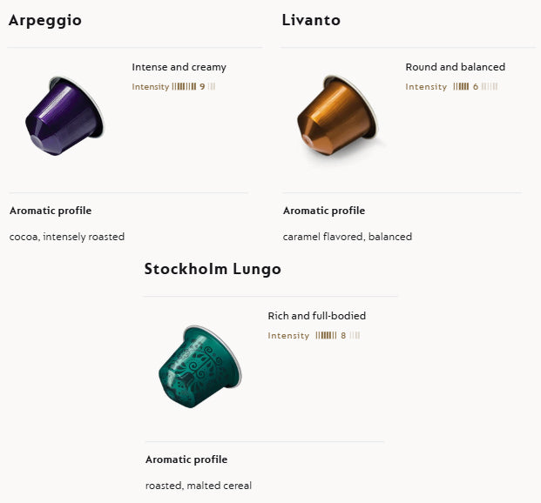Select Arpeggio's Aromatic profile heading
541x503 pixels.
[51, 211]
